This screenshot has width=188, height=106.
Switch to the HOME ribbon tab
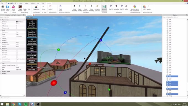pyautogui.click(x=21, y=3)
